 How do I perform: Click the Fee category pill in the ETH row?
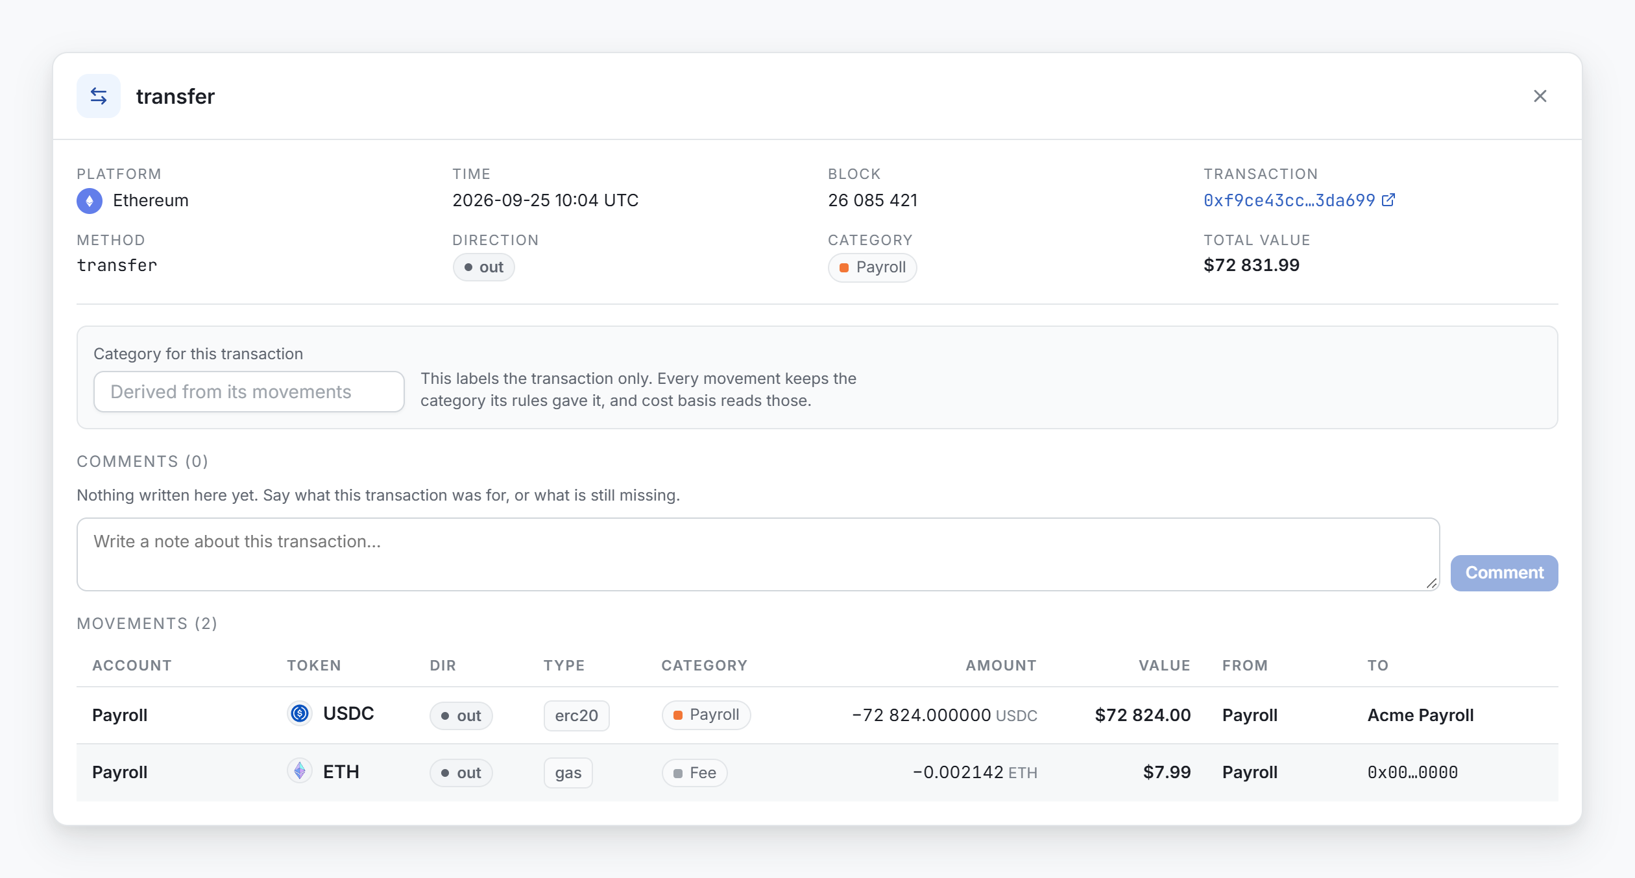pyautogui.click(x=694, y=772)
